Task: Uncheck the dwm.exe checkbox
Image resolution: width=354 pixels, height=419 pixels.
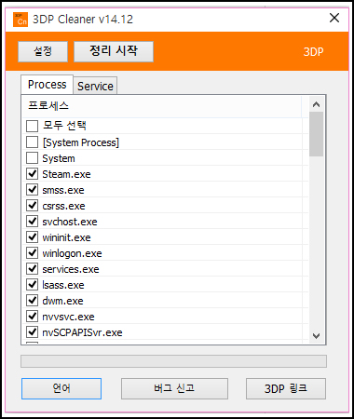Action: click(x=33, y=301)
